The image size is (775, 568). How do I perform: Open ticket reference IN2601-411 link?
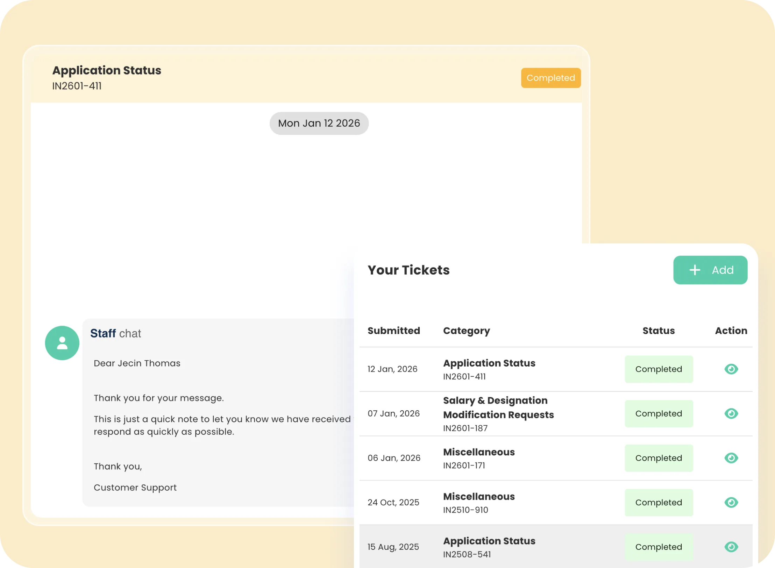pyautogui.click(x=77, y=86)
